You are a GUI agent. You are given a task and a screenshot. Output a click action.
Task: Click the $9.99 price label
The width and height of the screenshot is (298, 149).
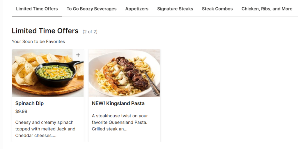pyautogui.click(x=21, y=112)
